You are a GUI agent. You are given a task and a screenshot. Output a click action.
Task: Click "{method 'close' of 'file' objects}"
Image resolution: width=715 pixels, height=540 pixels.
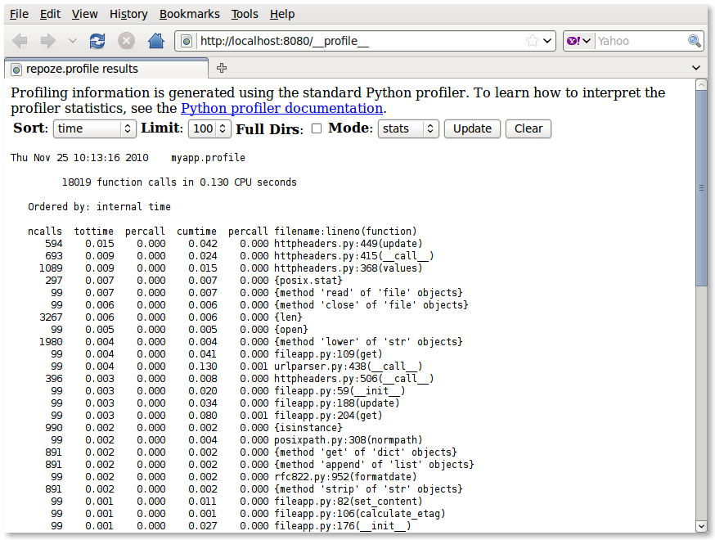(371, 305)
